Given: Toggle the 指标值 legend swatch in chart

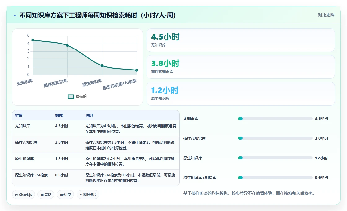Looking at the screenshot, I should (71, 97).
